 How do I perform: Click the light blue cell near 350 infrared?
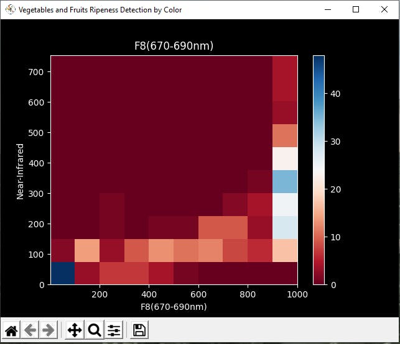[x=285, y=181]
